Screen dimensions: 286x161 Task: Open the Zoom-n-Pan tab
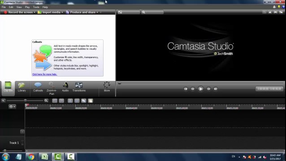click(x=52, y=89)
